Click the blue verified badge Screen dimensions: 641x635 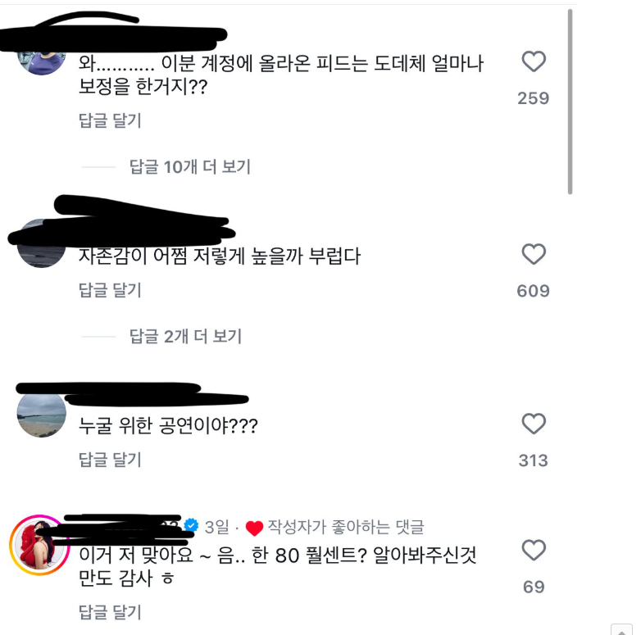coord(191,525)
